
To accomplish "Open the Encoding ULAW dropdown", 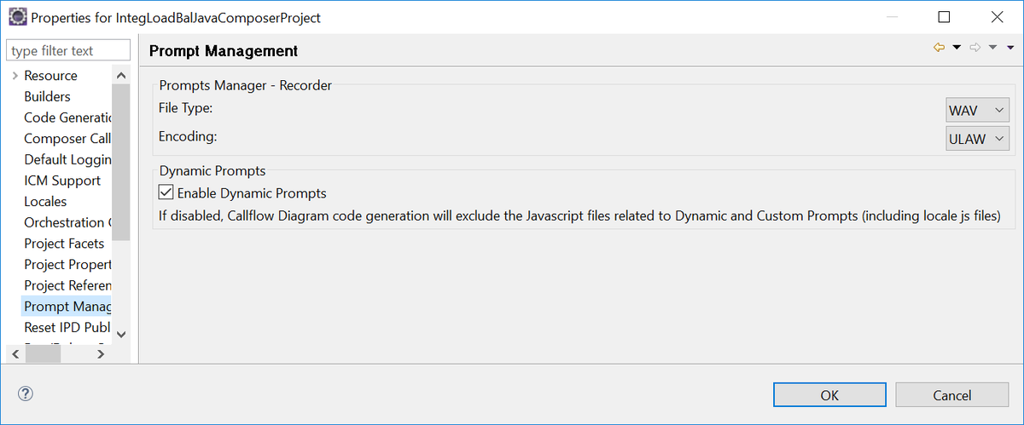I will tap(977, 138).
